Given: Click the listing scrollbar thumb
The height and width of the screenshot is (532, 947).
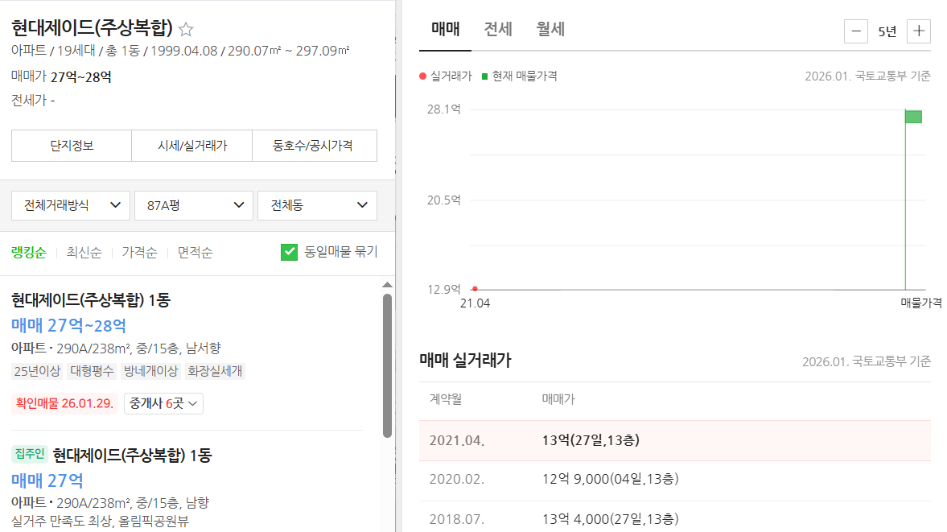Looking at the screenshot, I should tap(387, 365).
